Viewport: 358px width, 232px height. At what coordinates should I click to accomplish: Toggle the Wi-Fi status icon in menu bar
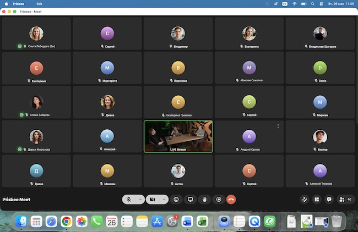click(x=294, y=4)
